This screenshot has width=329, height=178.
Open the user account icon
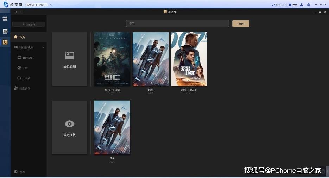tap(302, 5)
